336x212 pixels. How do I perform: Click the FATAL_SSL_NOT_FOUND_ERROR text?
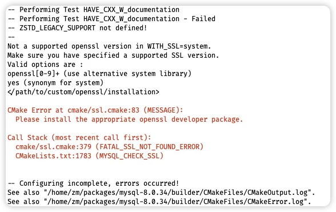click(149, 147)
